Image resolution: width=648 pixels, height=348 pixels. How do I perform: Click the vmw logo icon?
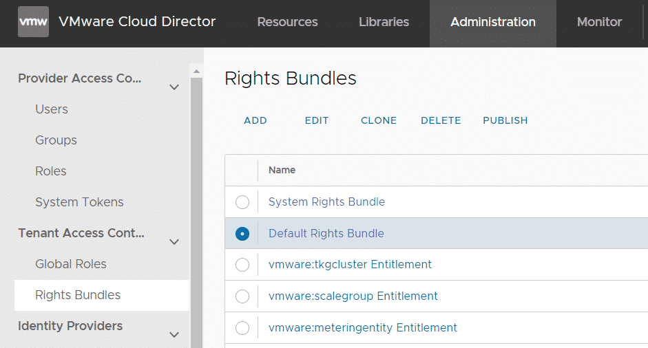coord(33,21)
